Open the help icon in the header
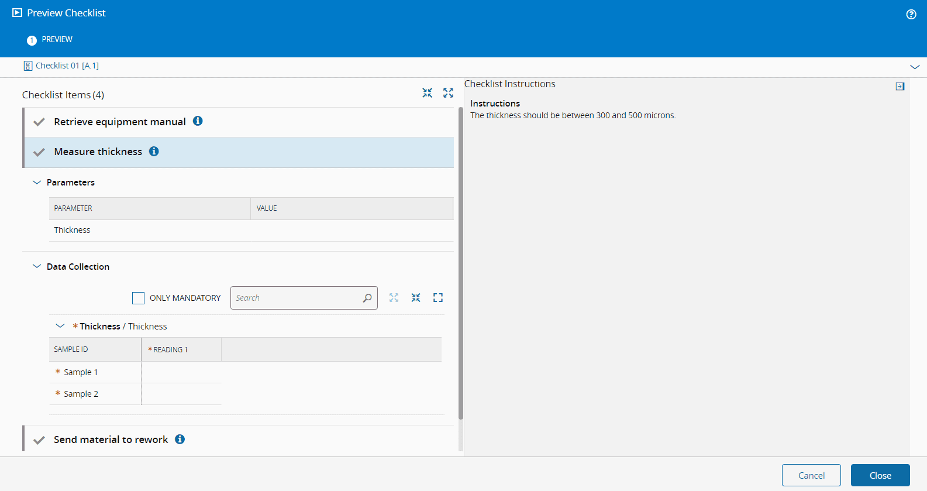 point(911,15)
